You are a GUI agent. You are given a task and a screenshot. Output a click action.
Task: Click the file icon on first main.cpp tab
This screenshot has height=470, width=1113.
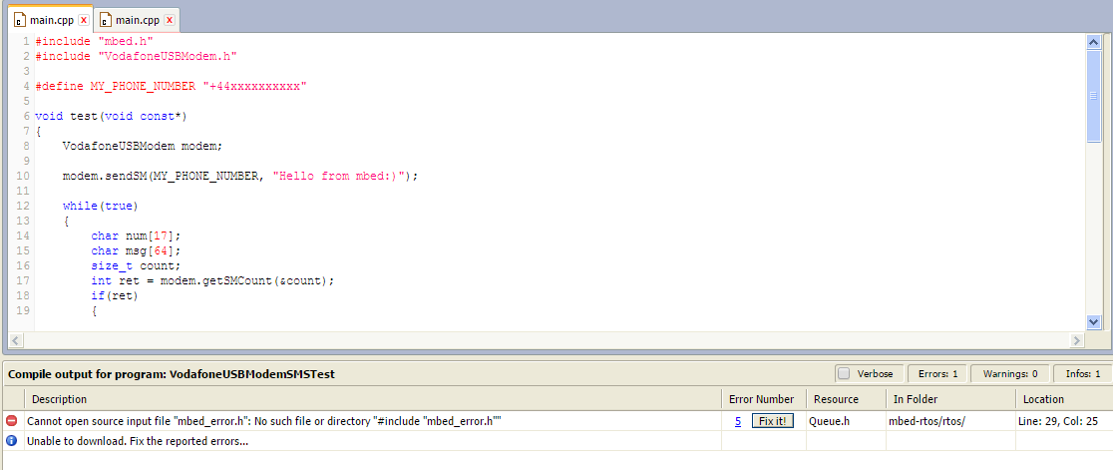[20, 20]
